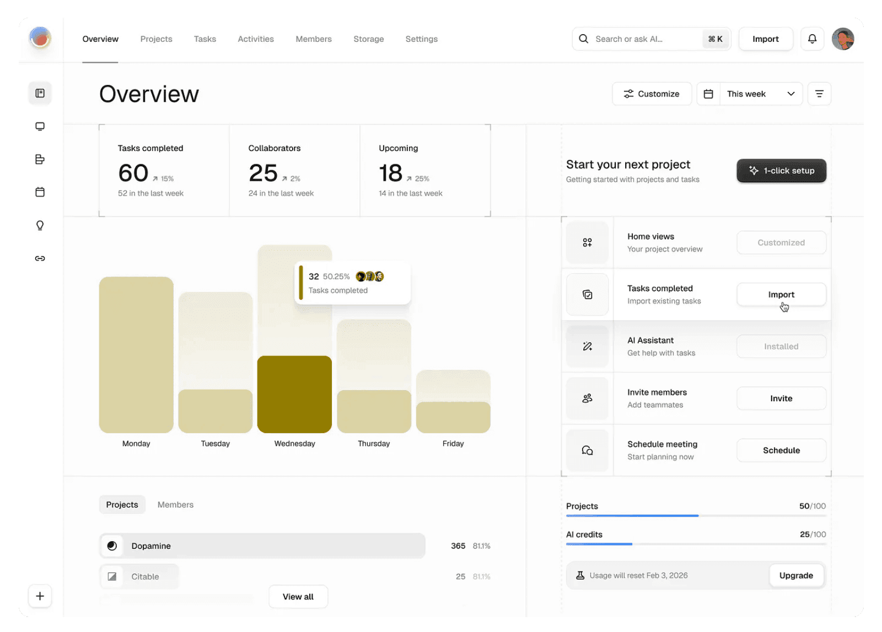Open the lightbulb ideas sidebar icon
The width and height of the screenshot is (882, 632).
[x=40, y=225]
